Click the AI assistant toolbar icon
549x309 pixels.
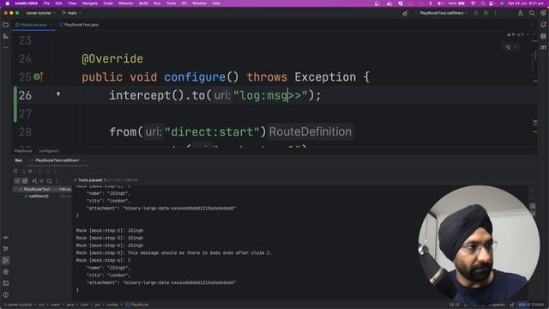[405, 14]
